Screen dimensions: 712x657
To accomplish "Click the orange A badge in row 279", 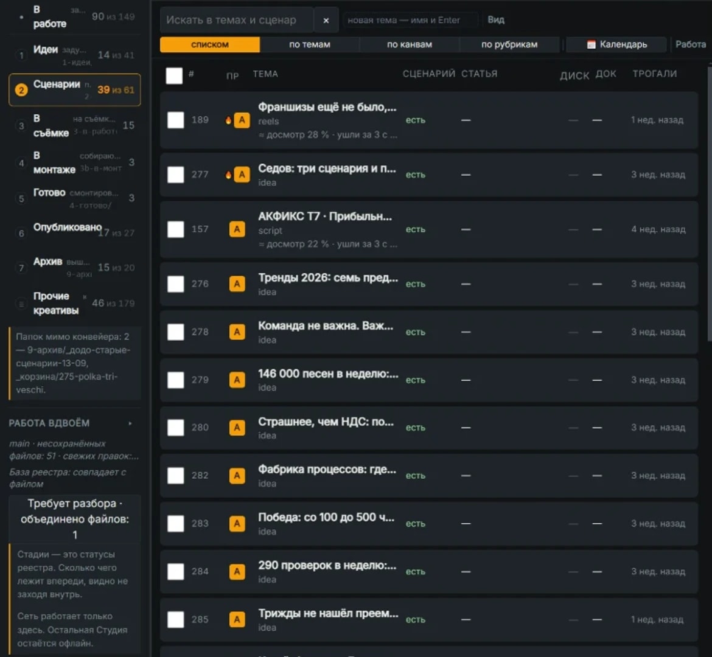I will pyautogui.click(x=237, y=380).
